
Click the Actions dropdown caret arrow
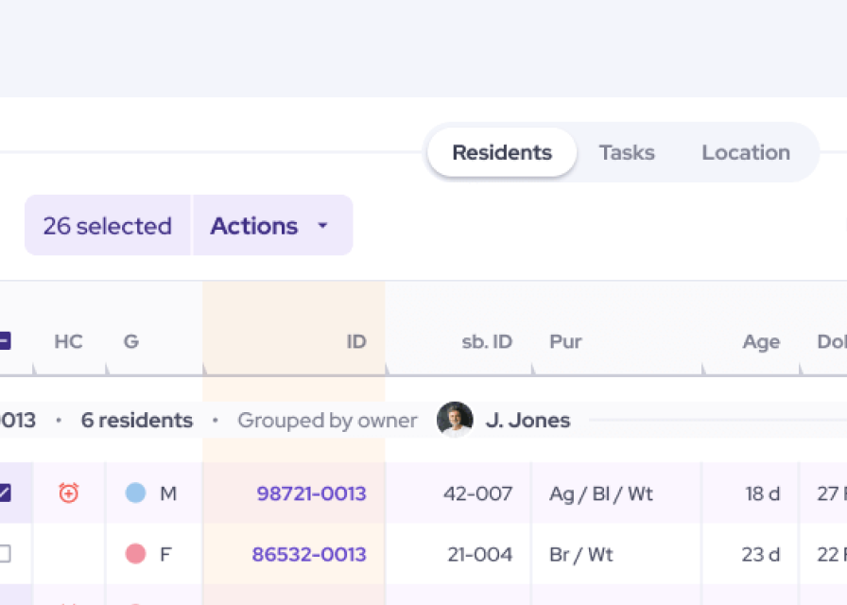click(x=322, y=226)
